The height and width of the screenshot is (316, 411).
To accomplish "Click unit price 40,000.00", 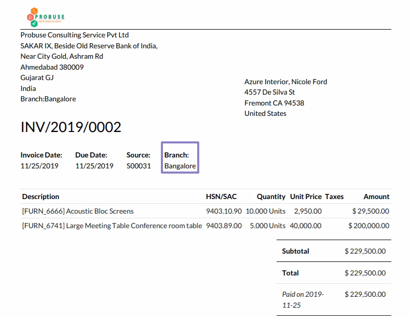I will pos(306,226).
